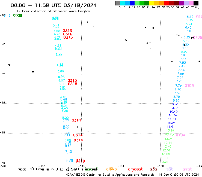The width and height of the screenshot is (202, 177).
Task: Click the wave height value 6.91
Action: 184,55
